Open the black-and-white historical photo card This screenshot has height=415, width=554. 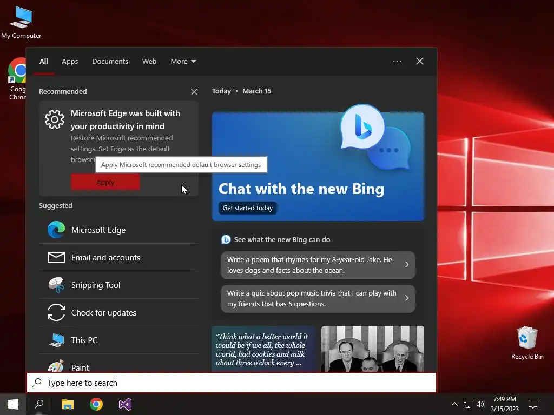pyautogui.click(x=373, y=349)
